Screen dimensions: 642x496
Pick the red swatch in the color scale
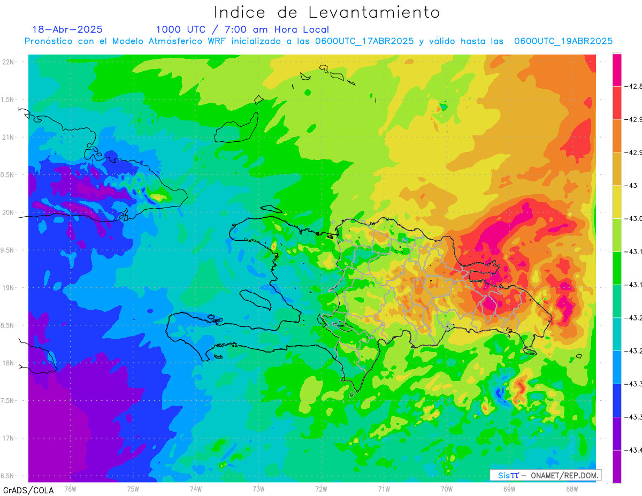[x=617, y=103]
